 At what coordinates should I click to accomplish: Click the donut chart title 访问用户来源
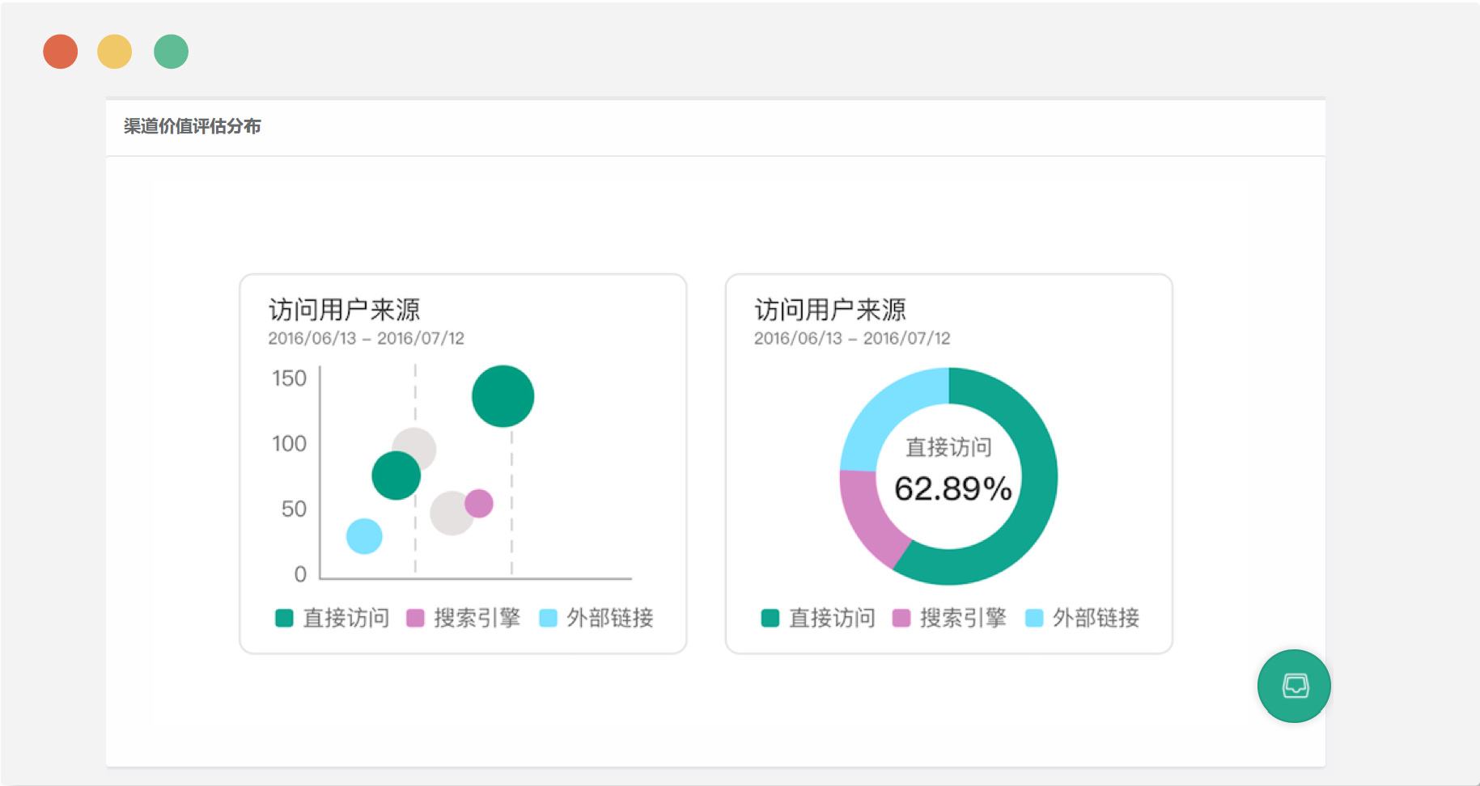(x=830, y=310)
